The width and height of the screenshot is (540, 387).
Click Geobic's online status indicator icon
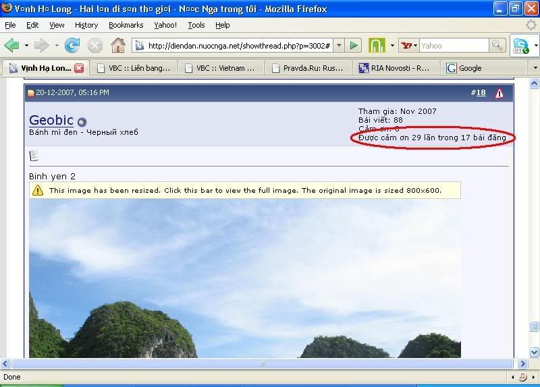pos(82,122)
